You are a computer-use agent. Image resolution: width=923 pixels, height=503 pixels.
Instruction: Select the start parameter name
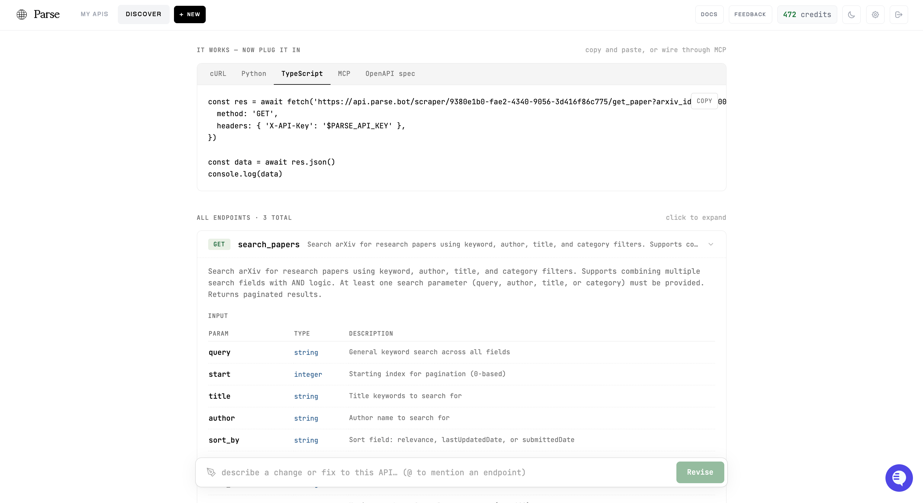pos(219,374)
